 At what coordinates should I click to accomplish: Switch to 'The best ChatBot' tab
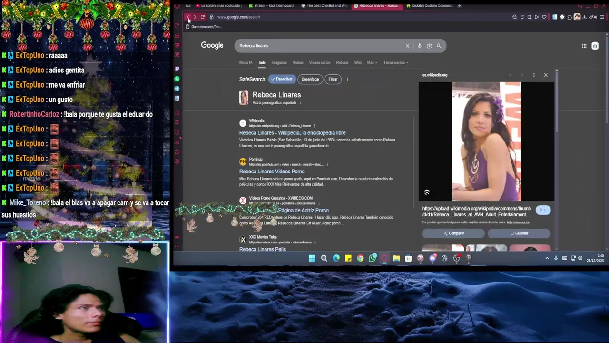pyautogui.click(x=324, y=6)
